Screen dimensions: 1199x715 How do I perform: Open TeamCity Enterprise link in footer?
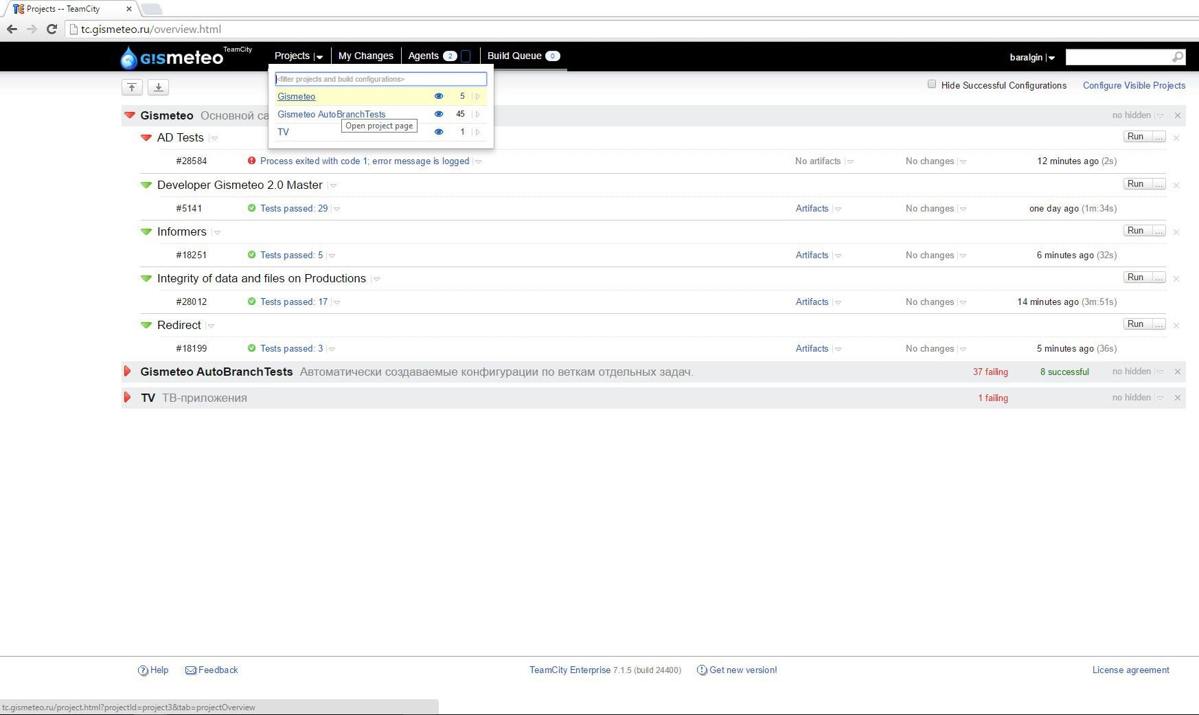click(x=570, y=670)
